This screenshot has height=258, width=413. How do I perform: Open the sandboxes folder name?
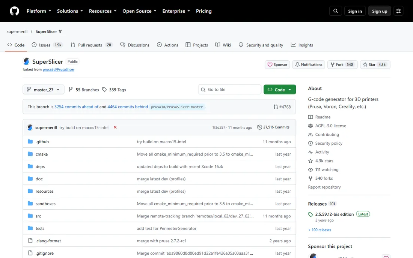point(45,204)
